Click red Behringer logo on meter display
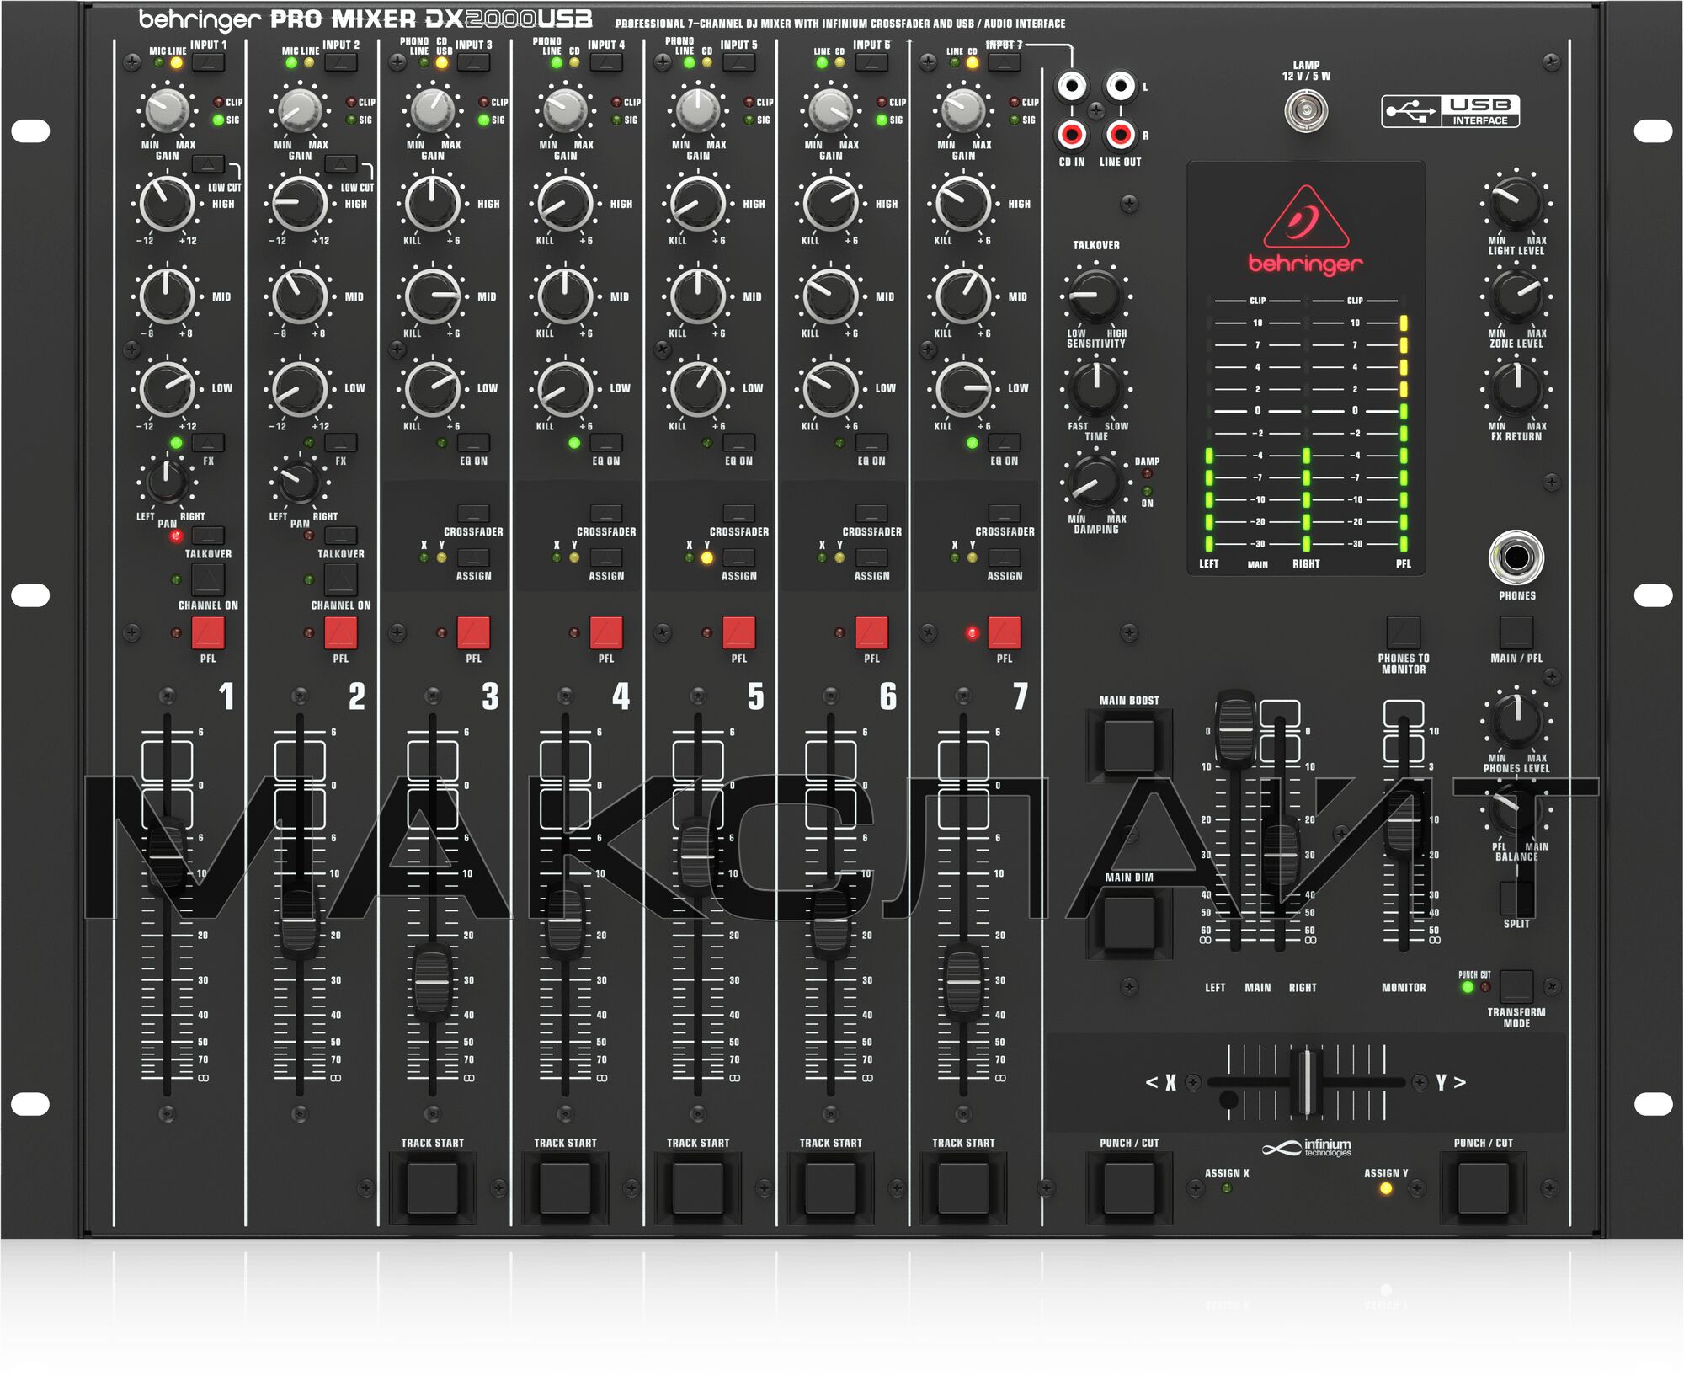The height and width of the screenshot is (1387, 1684). (1306, 231)
